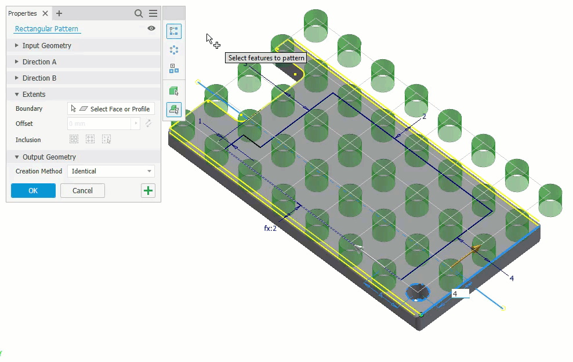This screenshot has width=573, height=362.
Task: Choose the middle Inclusion option icon
Action: point(90,139)
